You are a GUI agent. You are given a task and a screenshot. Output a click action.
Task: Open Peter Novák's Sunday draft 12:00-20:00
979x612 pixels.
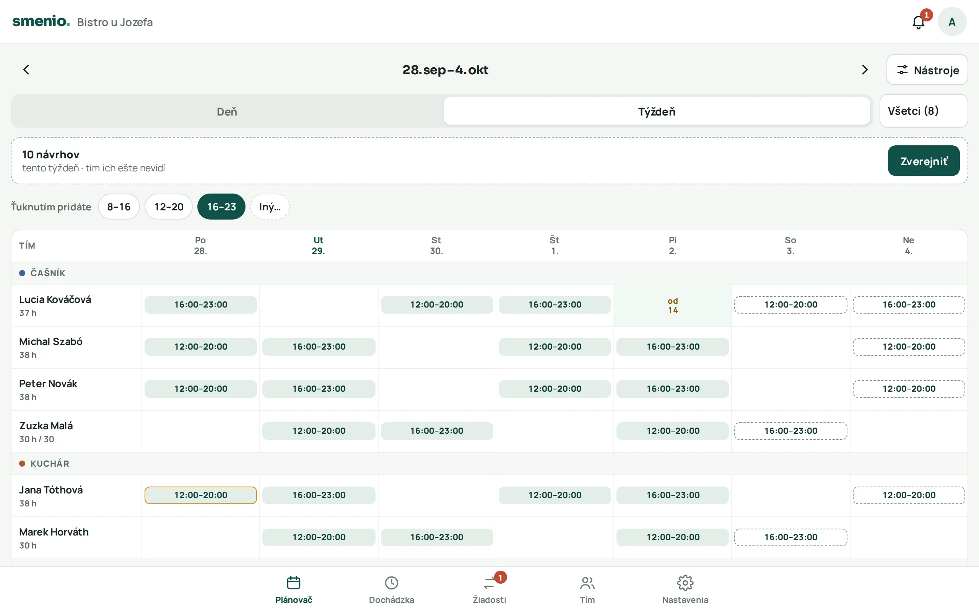tap(909, 389)
